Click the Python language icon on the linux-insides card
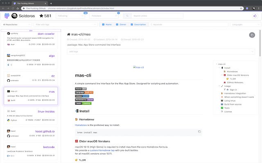 [x=9, y=120]
